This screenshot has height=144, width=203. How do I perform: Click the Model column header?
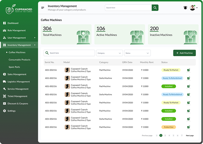(66, 62)
